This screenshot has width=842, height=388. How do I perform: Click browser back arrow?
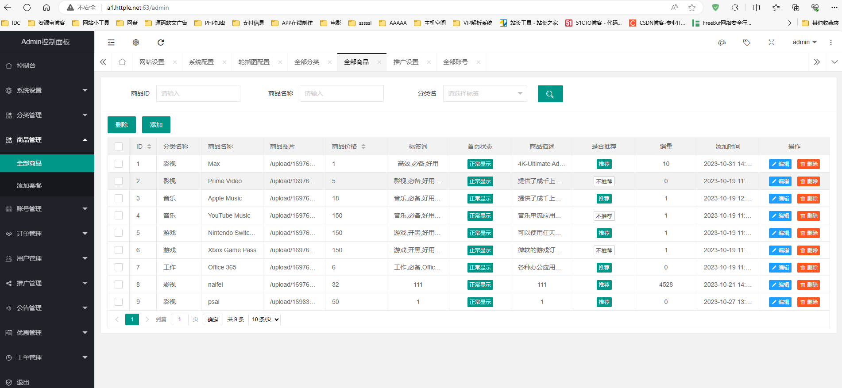(x=8, y=8)
